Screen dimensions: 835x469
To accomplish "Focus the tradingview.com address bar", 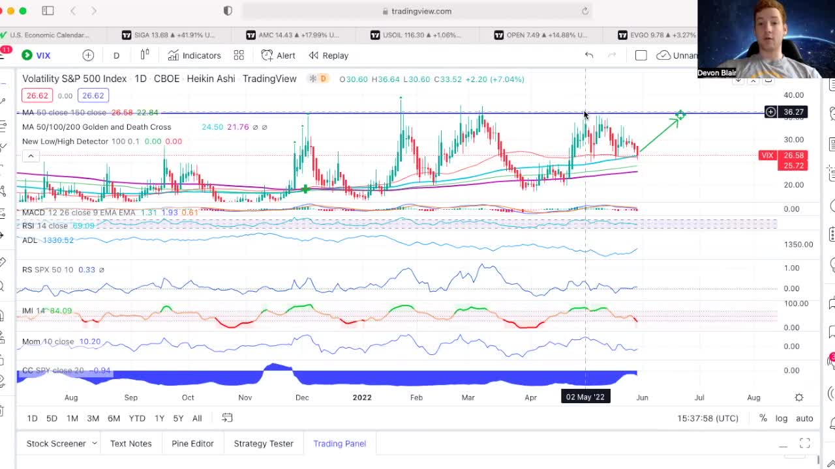I will click(x=417, y=11).
